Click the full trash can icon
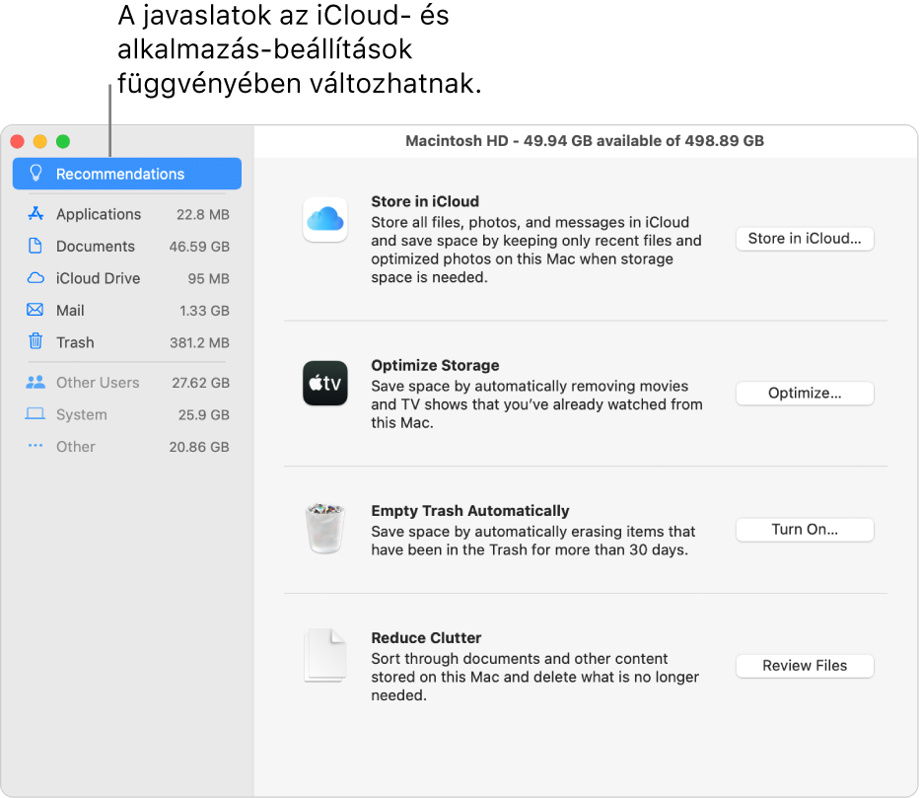 point(324,529)
